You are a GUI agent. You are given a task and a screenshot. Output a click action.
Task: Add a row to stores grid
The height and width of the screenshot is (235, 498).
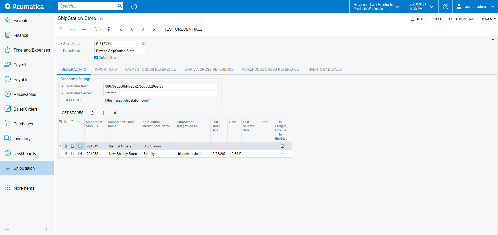pyautogui.click(x=104, y=113)
